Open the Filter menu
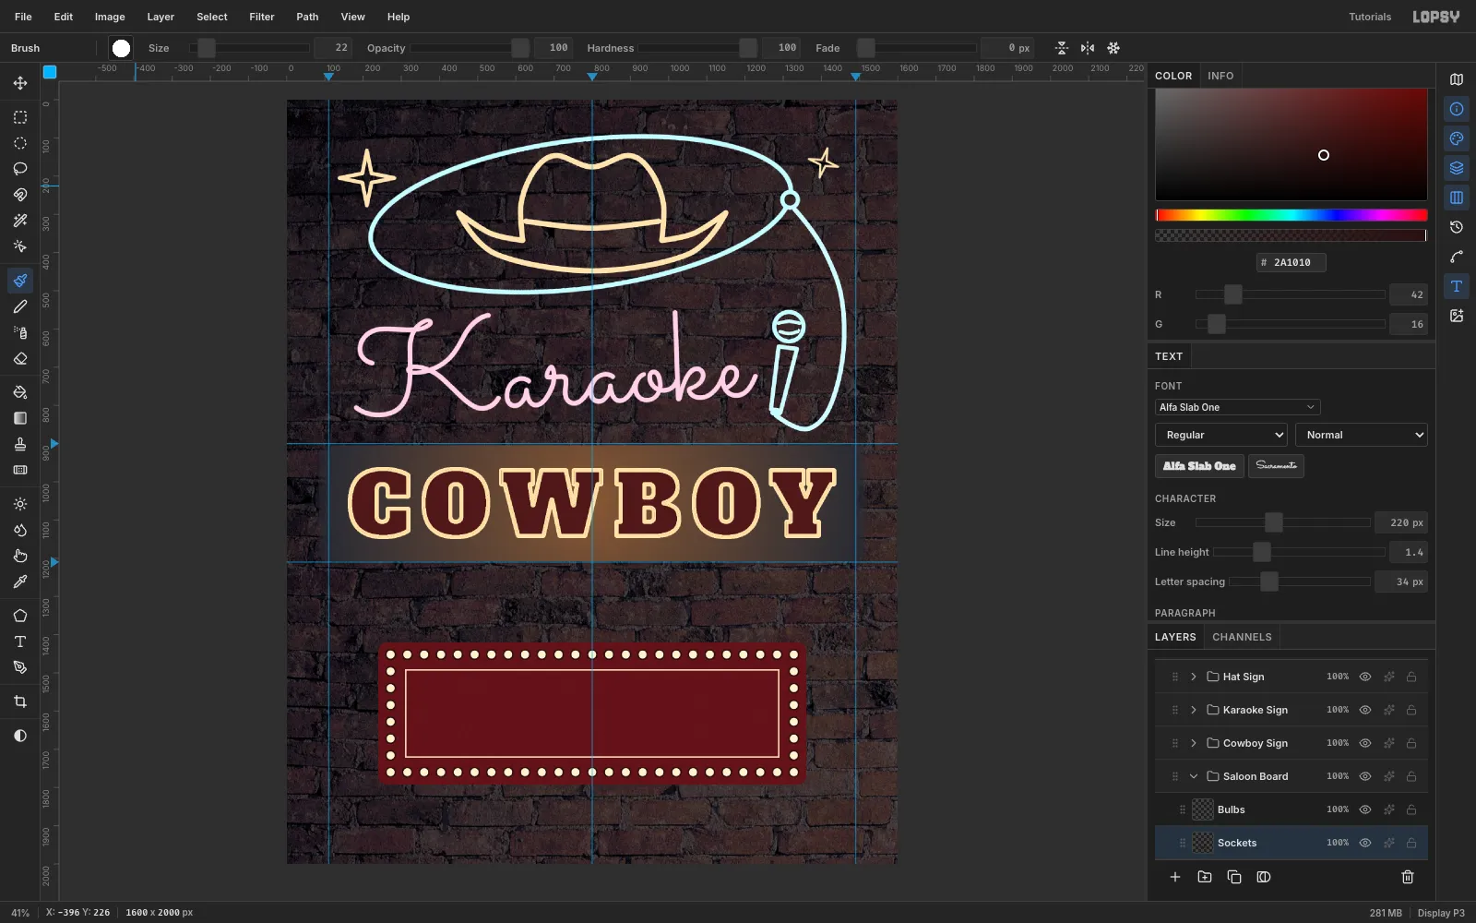 click(262, 17)
